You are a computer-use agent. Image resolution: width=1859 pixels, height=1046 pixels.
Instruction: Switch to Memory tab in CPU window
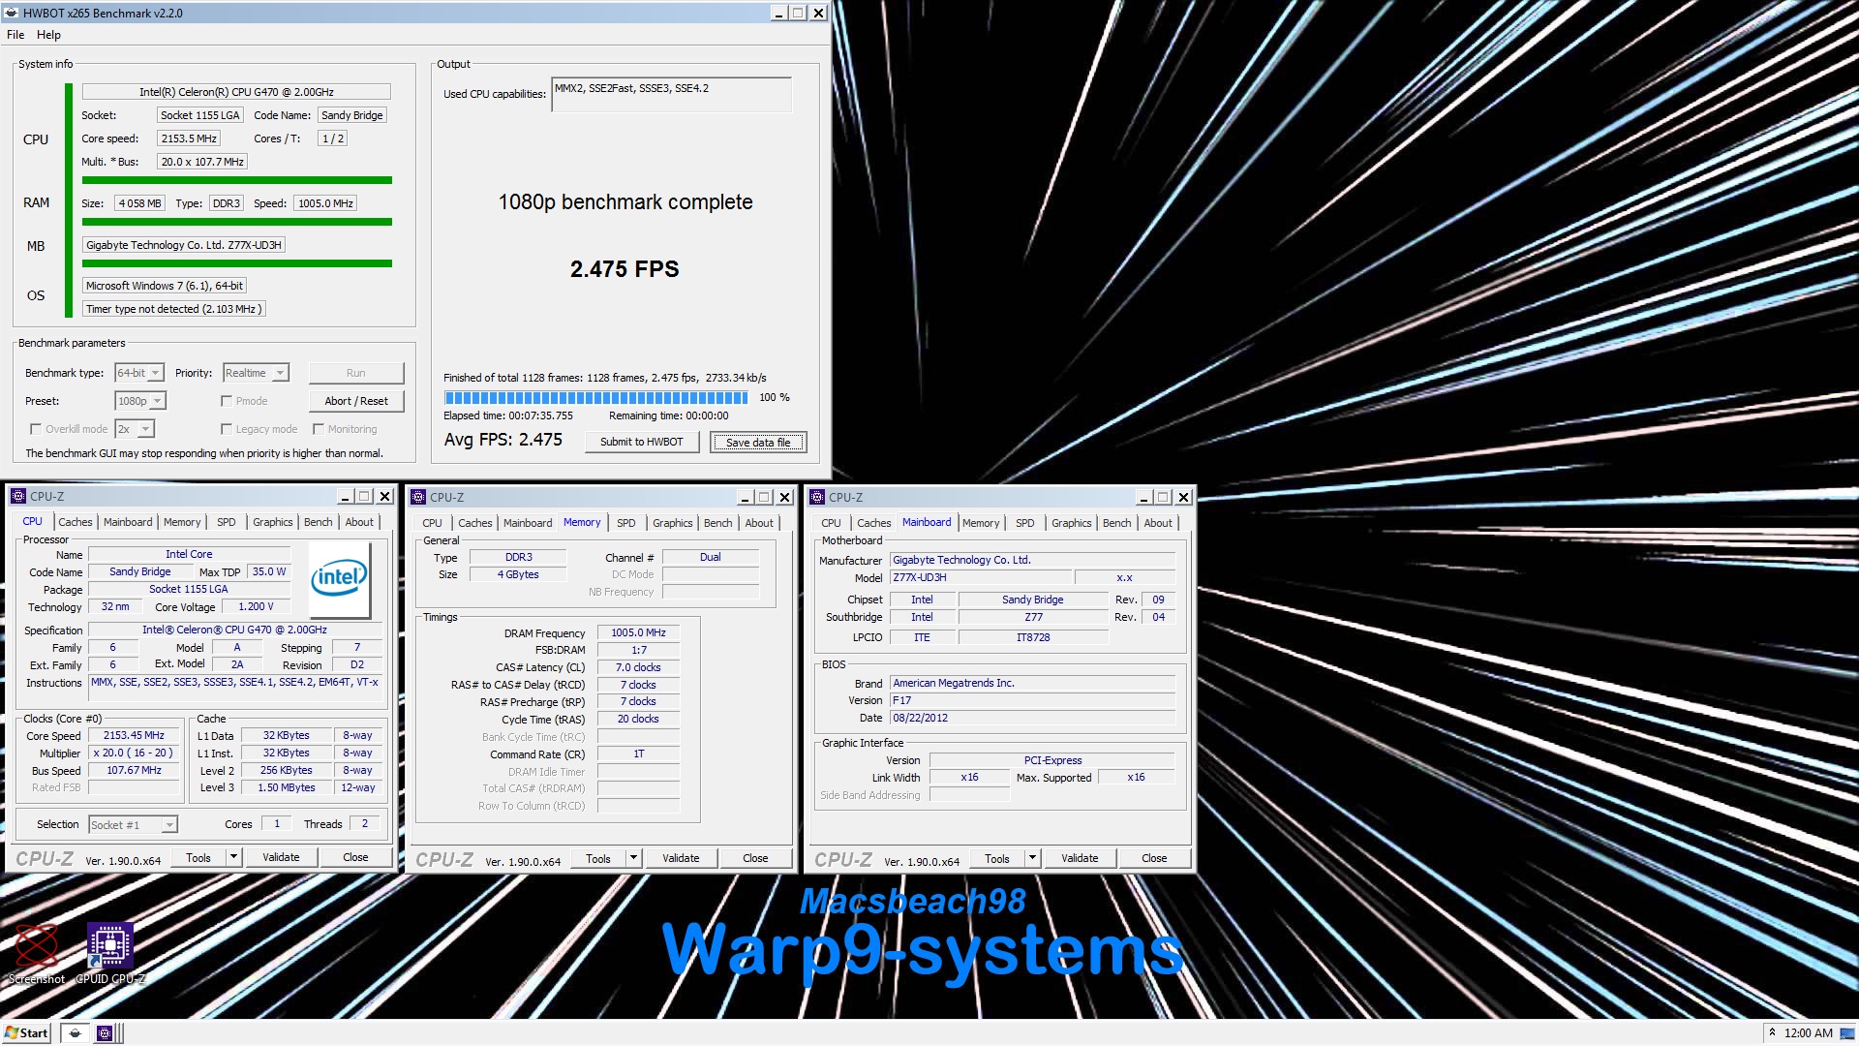[x=182, y=522]
